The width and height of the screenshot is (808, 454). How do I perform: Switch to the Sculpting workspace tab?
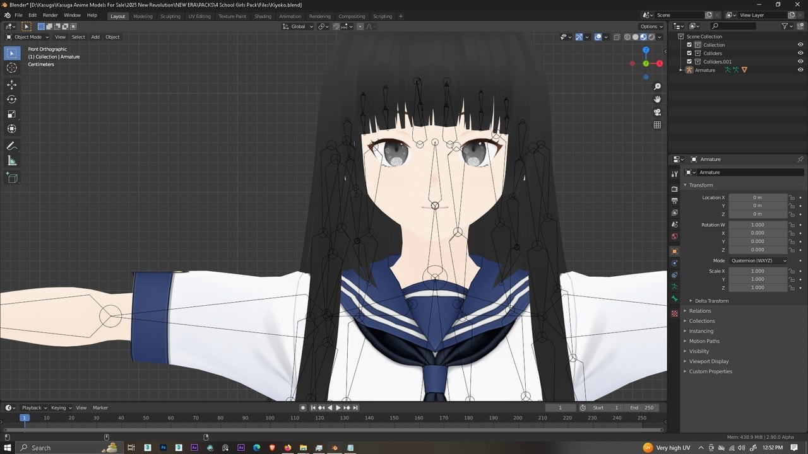(x=170, y=16)
